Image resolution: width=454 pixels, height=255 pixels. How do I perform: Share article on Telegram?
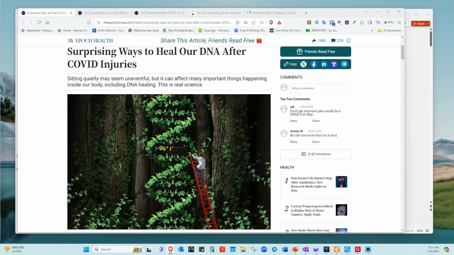(344, 64)
